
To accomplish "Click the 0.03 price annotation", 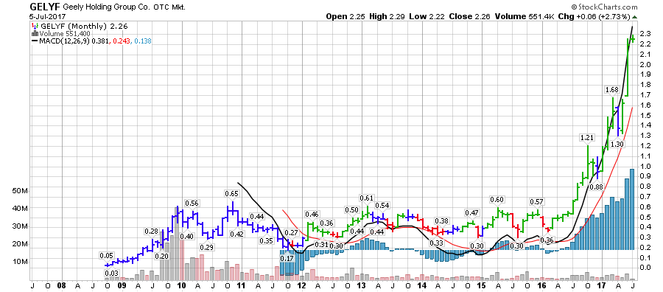I will [x=111, y=274].
